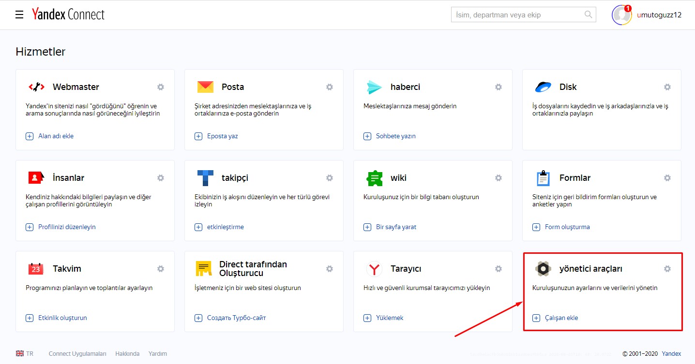The image size is (695, 364).
Task: Click the Alan adı ekle link
Action: [x=56, y=136]
